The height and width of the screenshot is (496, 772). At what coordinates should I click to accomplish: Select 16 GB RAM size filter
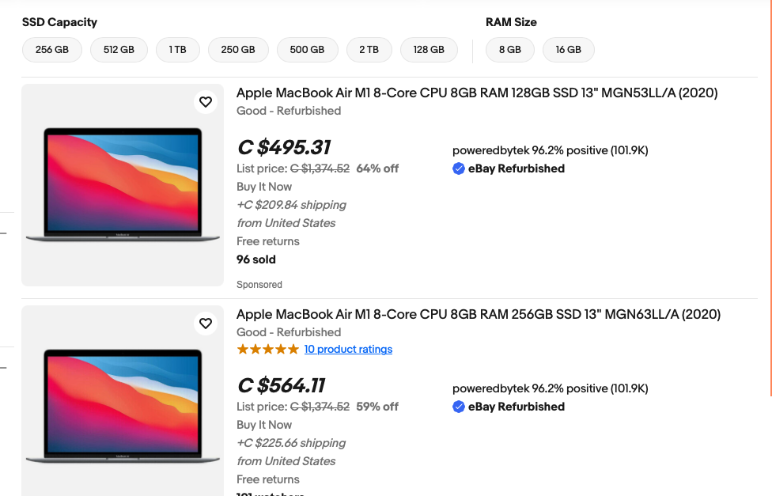[568, 49]
